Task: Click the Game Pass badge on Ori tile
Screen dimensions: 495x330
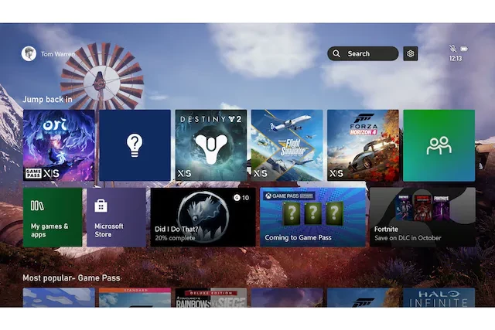Action: click(33, 173)
